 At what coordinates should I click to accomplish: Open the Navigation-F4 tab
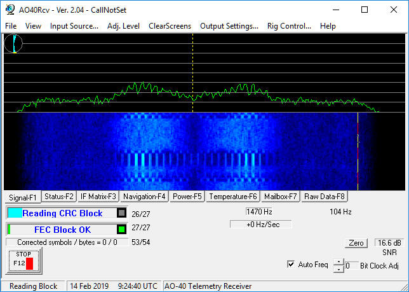pos(144,197)
